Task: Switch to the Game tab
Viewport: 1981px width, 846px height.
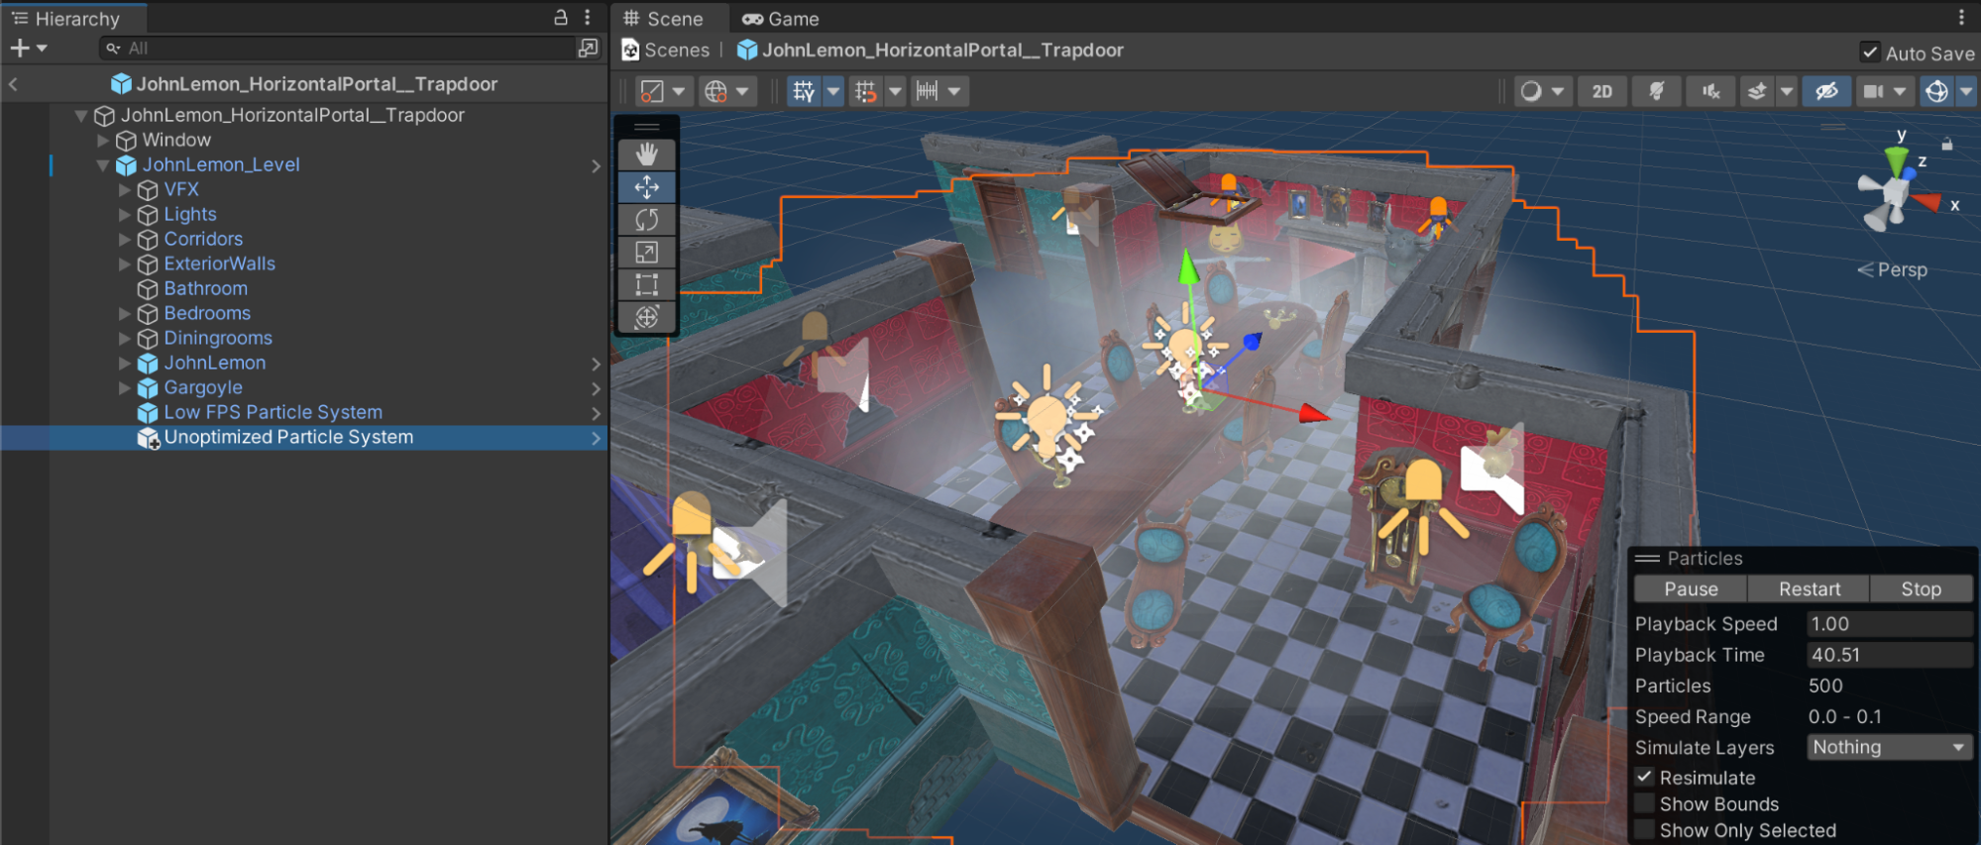Action: (x=781, y=19)
